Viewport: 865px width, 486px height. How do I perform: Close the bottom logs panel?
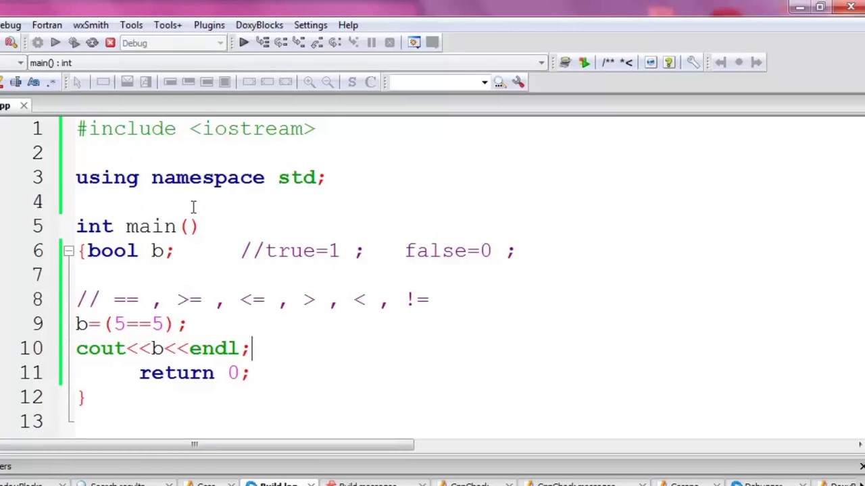[x=862, y=466]
